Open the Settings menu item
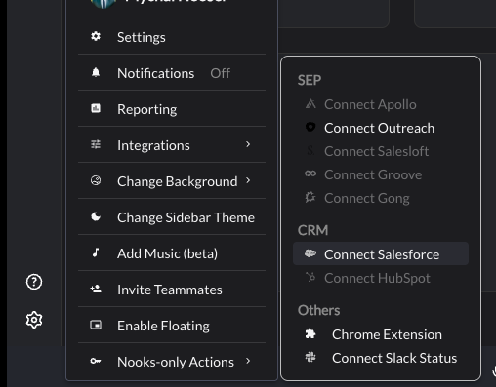 172,37
